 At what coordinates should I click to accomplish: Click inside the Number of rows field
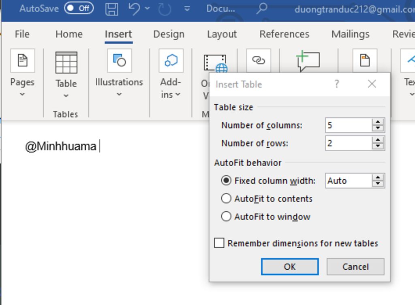pos(348,143)
